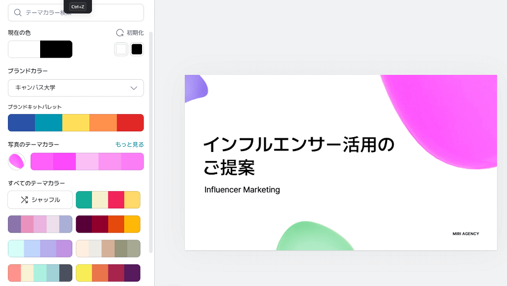Choose the red brand kit palette swatch
The height and width of the screenshot is (286, 507).
130,122
